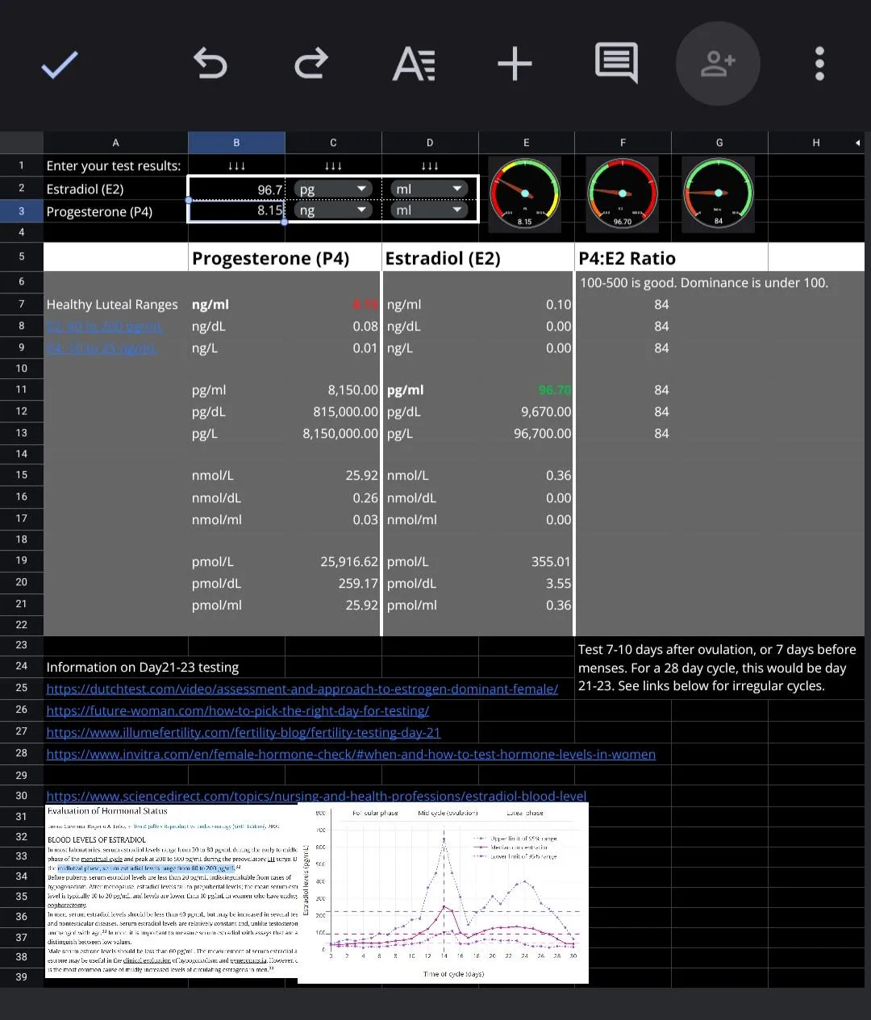The height and width of the screenshot is (1020, 871).
Task: Select the 'Test 7-10 days after ovulation' note
Action: 717,668
